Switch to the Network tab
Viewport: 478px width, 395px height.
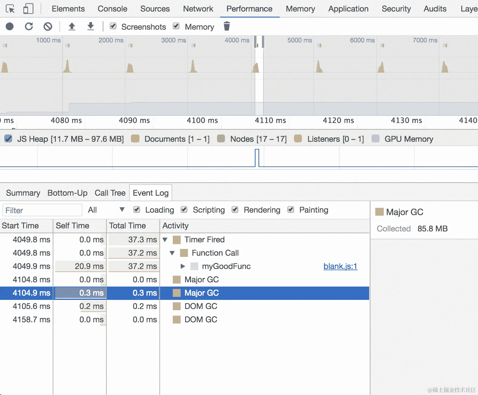(x=198, y=9)
